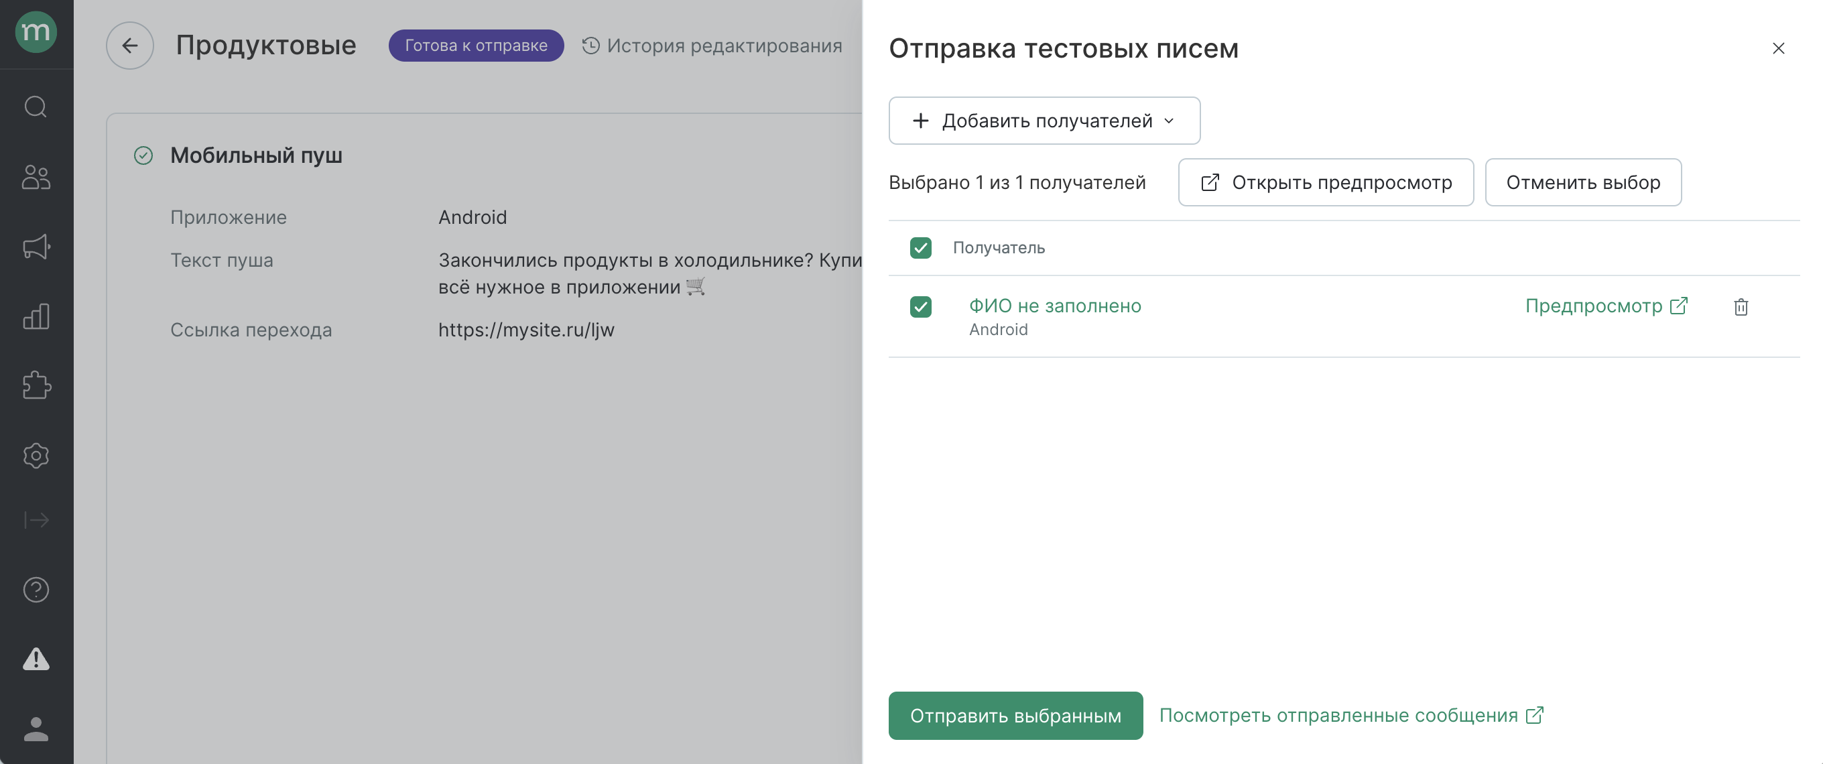Delete recipient with the trash icon
Screen dimensions: 1823x764
click(1741, 307)
